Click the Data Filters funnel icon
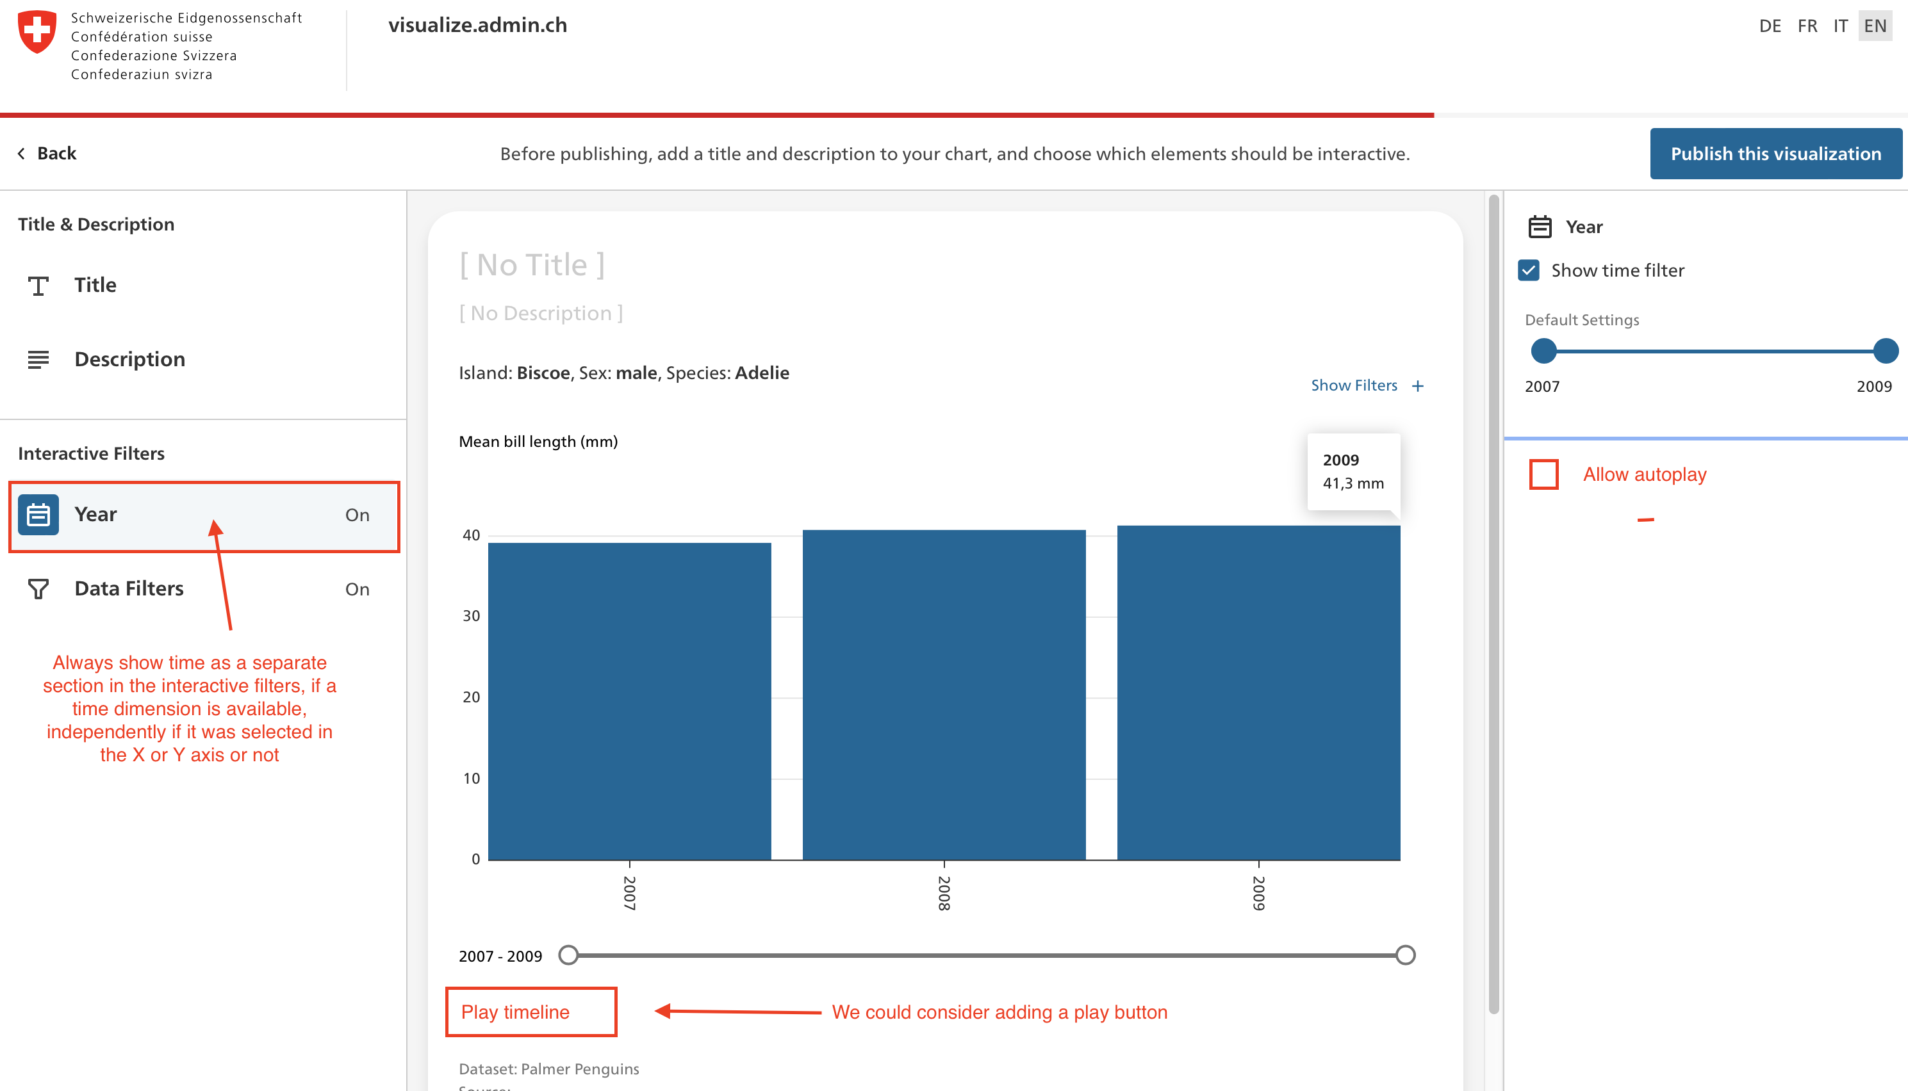Screen dimensions: 1908x1091 tap(38, 589)
